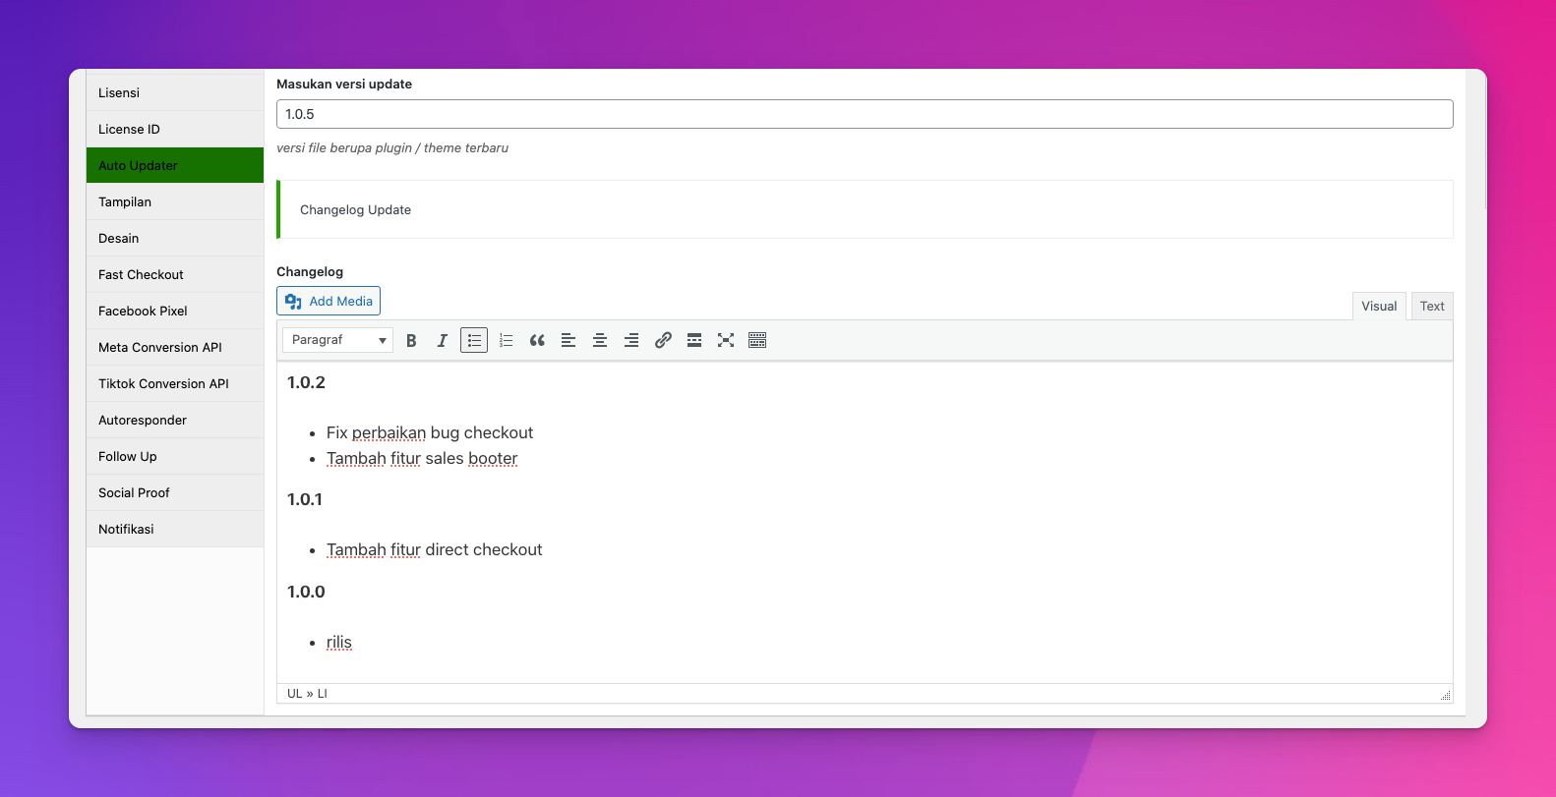Grab the editor resize handle
Screen dimensions: 1556x797
tap(1445, 695)
